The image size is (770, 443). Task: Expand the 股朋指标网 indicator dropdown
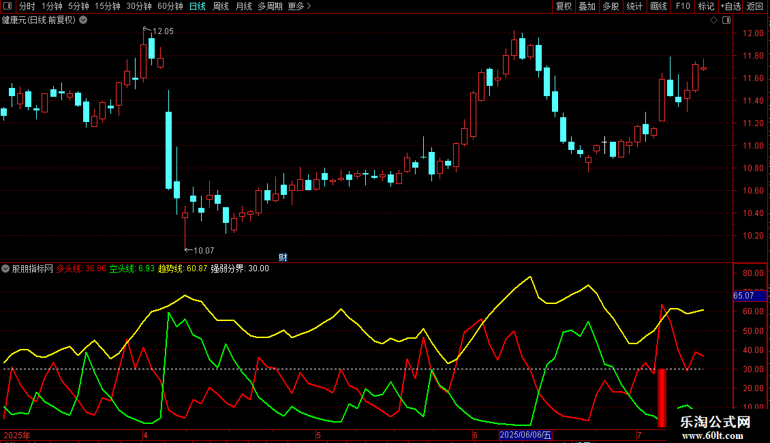pos(5,269)
